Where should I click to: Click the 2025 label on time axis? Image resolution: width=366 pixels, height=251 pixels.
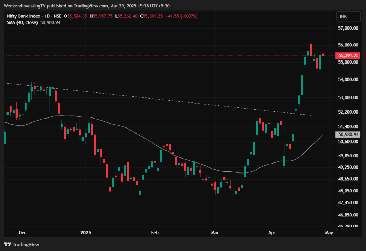(x=86, y=232)
